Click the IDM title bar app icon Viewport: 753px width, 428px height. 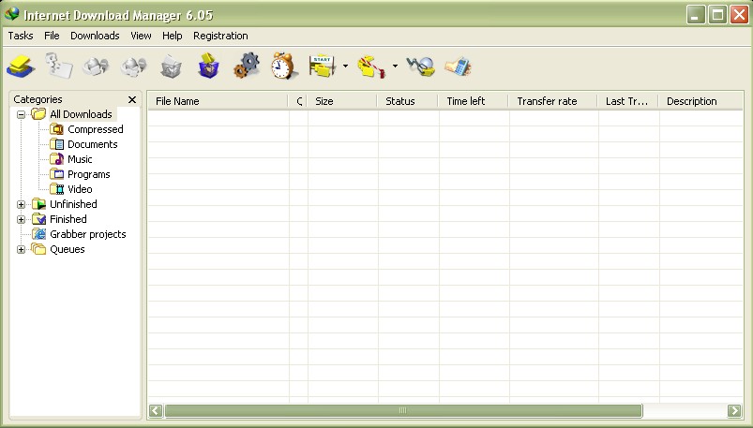pos(11,14)
